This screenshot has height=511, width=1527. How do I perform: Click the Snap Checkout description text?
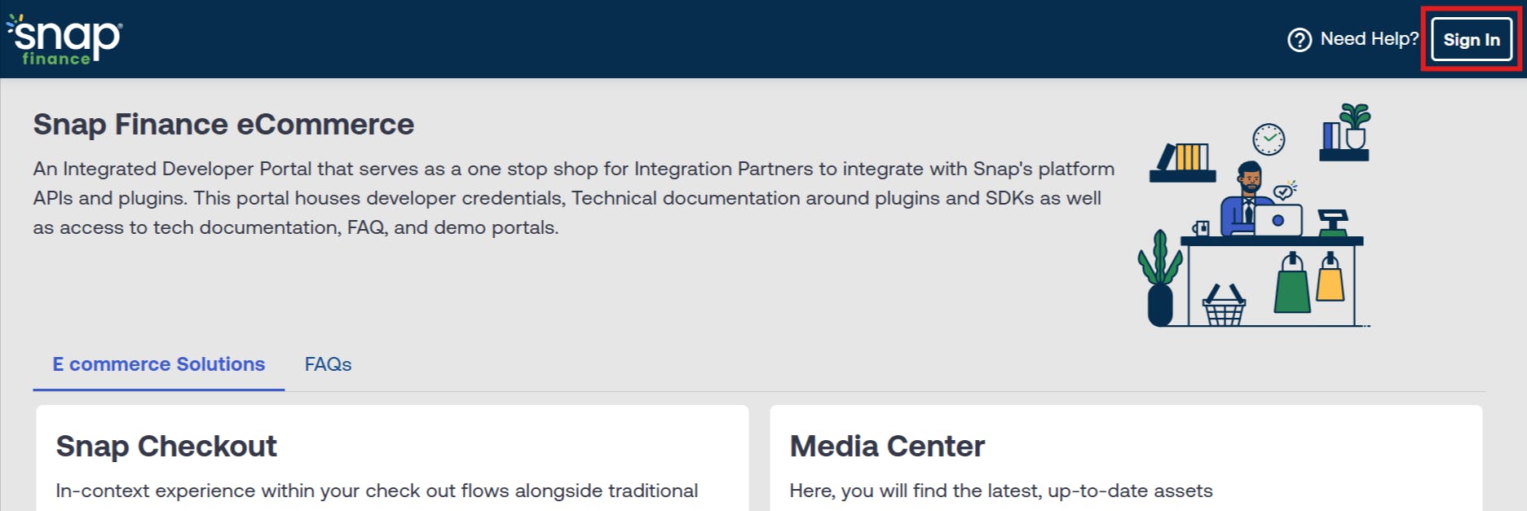pyautogui.click(x=377, y=491)
